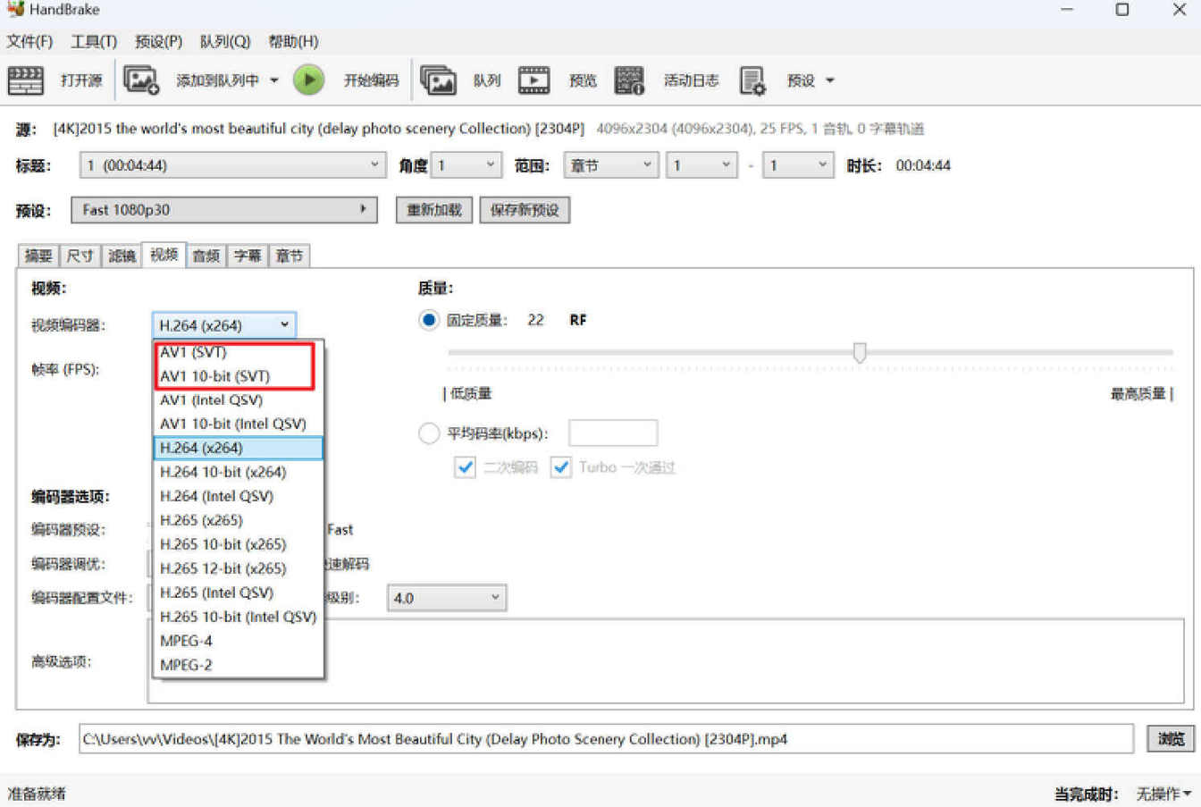Expand the Presets toolbar dropdown arrow

click(829, 80)
